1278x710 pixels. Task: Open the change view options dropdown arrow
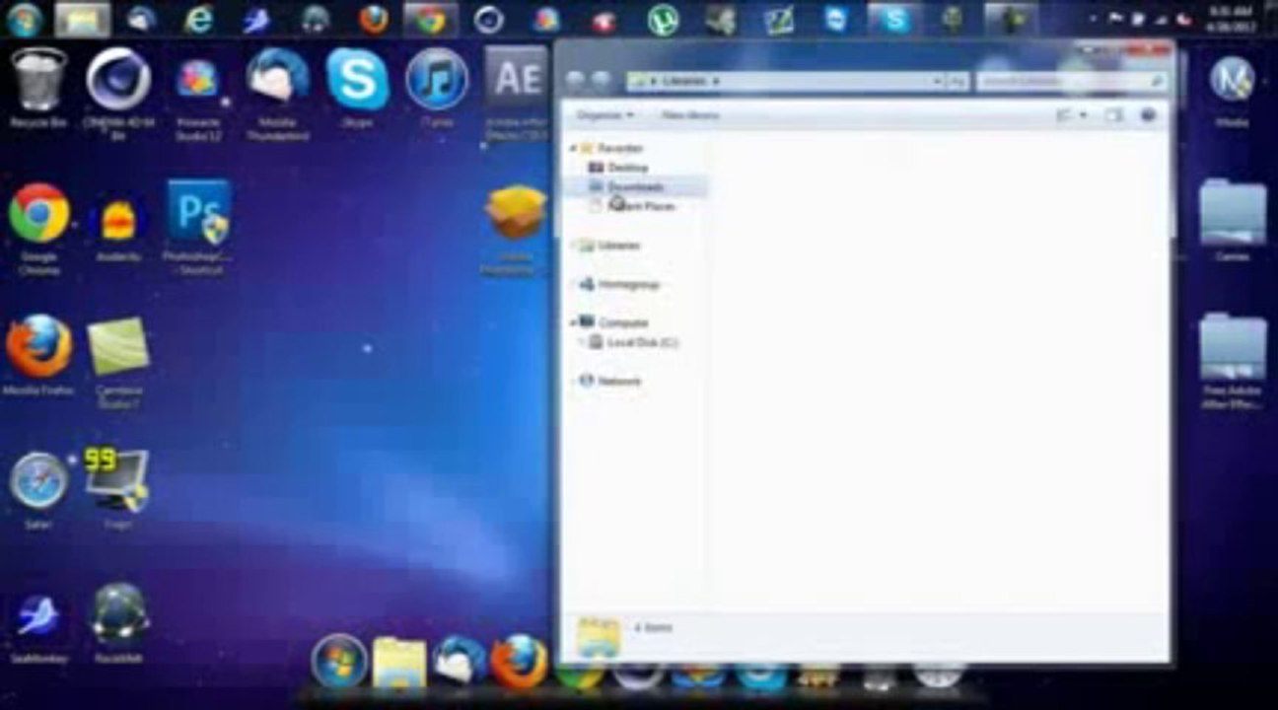click(x=1084, y=115)
